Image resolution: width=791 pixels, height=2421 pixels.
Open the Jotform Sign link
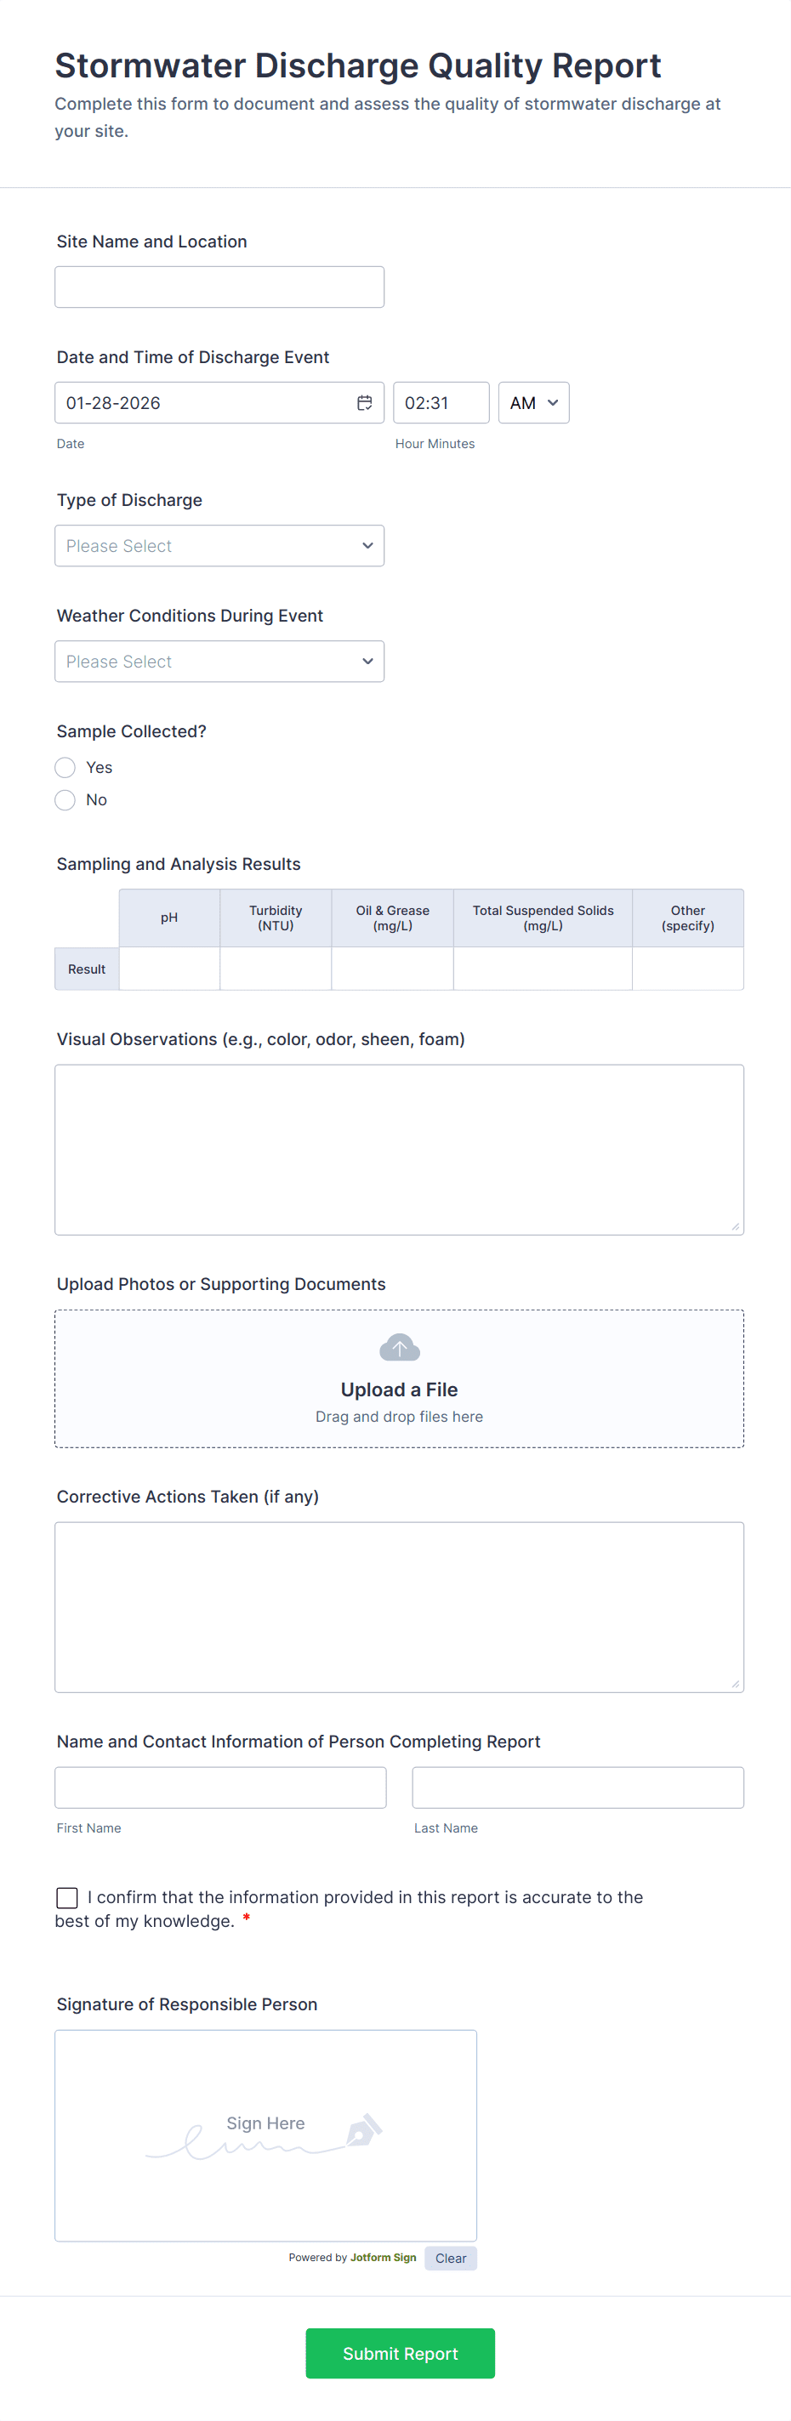[x=383, y=2257]
